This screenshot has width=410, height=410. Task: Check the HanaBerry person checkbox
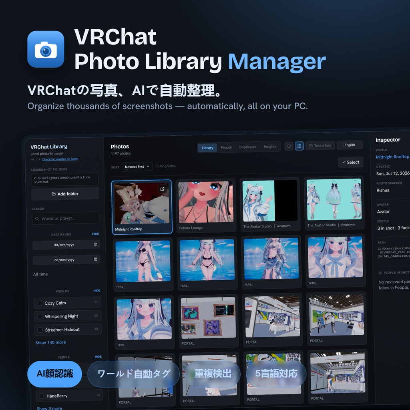[41, 396]
